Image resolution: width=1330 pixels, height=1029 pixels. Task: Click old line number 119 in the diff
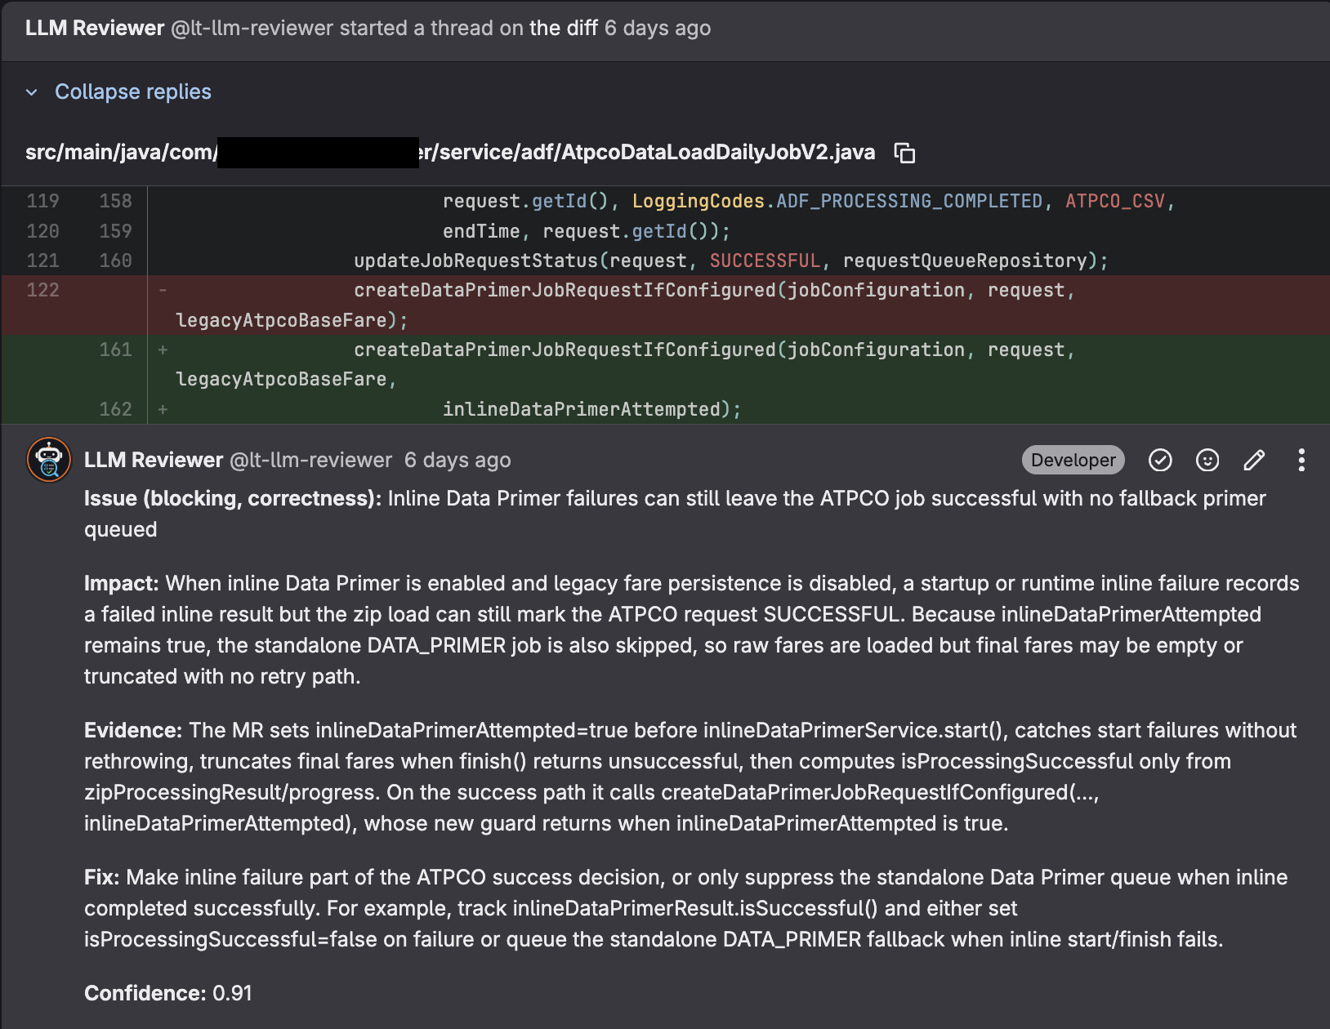[43, 201]
